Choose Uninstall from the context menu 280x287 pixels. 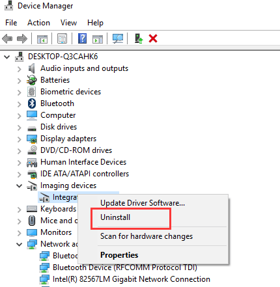(115, 217)
